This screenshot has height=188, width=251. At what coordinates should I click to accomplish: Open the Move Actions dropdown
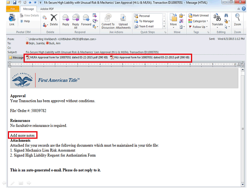[182, 27]
